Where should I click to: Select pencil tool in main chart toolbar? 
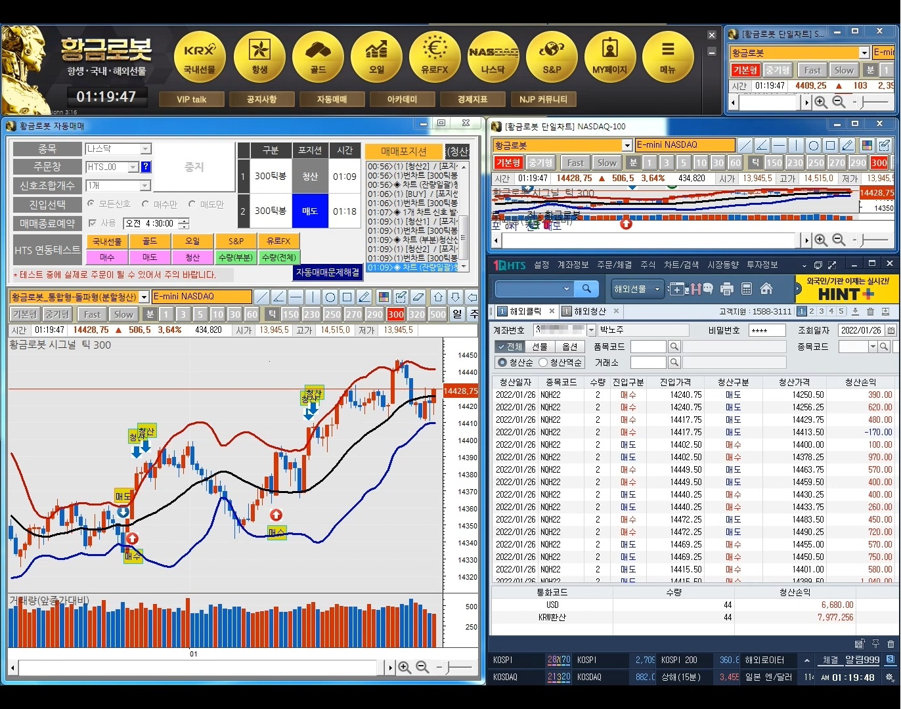tap(364, 297)
